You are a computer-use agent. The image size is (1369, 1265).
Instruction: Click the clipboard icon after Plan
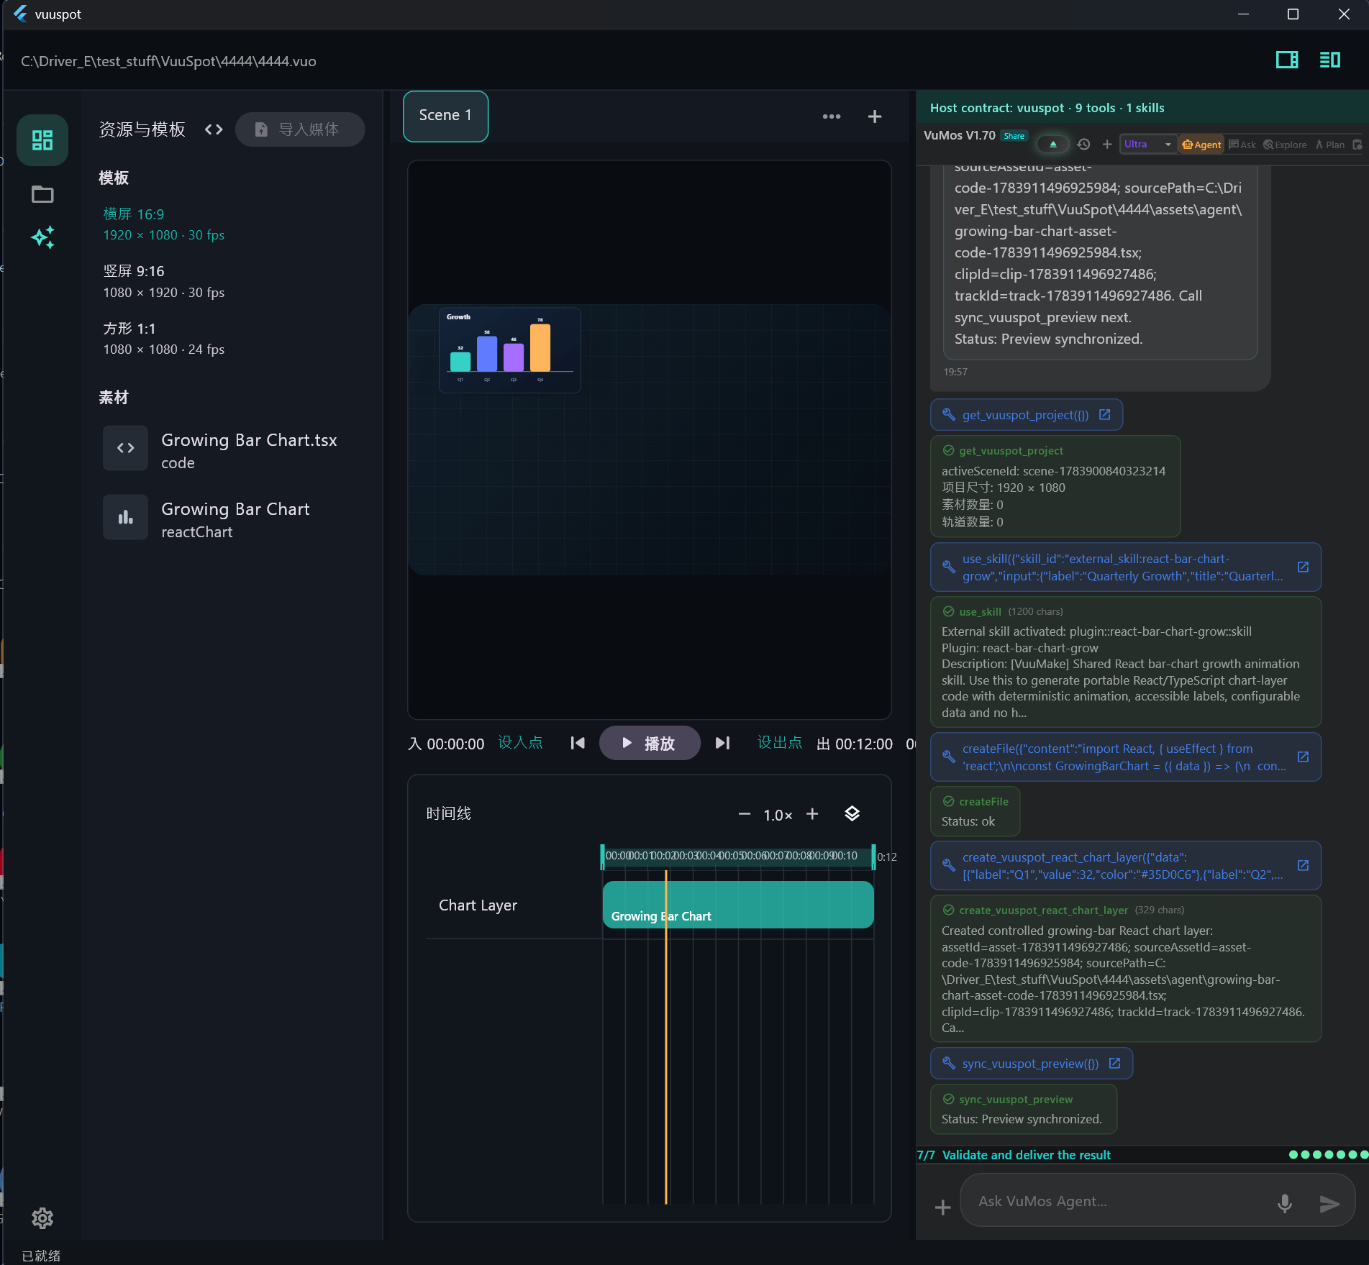(x=1357, y=145)
